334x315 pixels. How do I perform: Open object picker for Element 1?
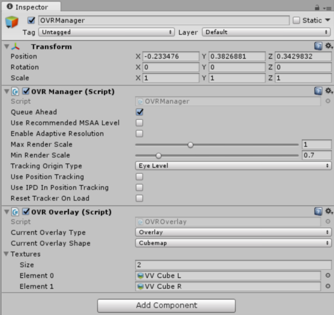pyautogui.click(x=328, y=286)
